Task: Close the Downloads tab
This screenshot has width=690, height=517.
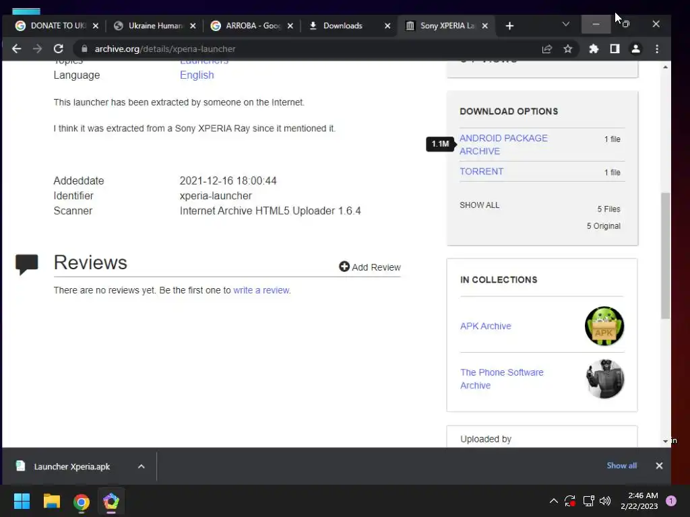Action: point(387,26)
